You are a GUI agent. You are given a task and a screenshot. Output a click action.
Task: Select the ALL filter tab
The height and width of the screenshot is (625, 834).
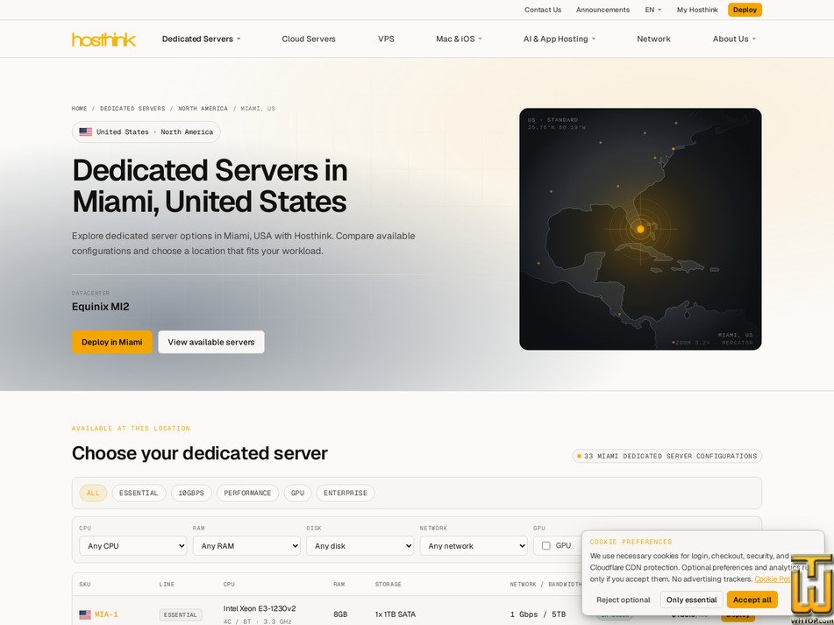pos(93,494)
